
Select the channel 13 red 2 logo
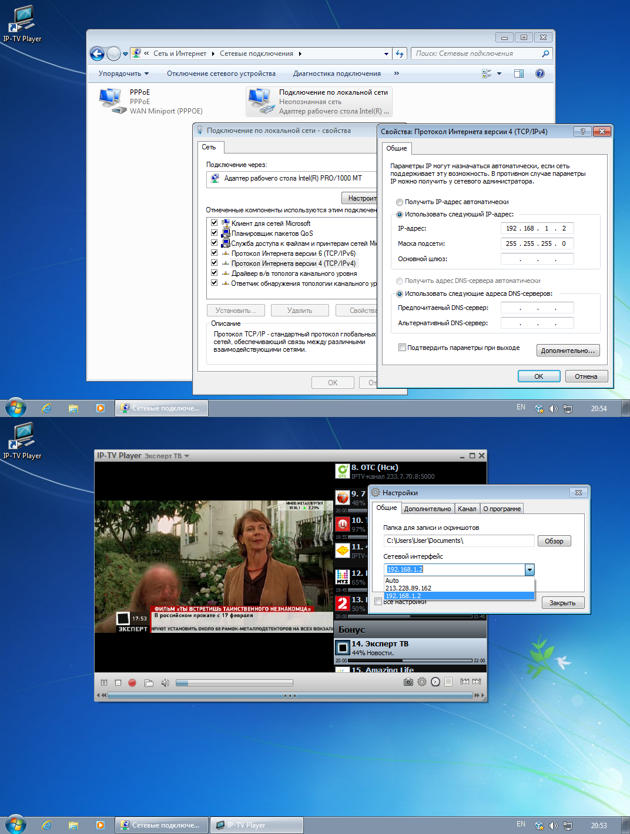tap(343, 603)
